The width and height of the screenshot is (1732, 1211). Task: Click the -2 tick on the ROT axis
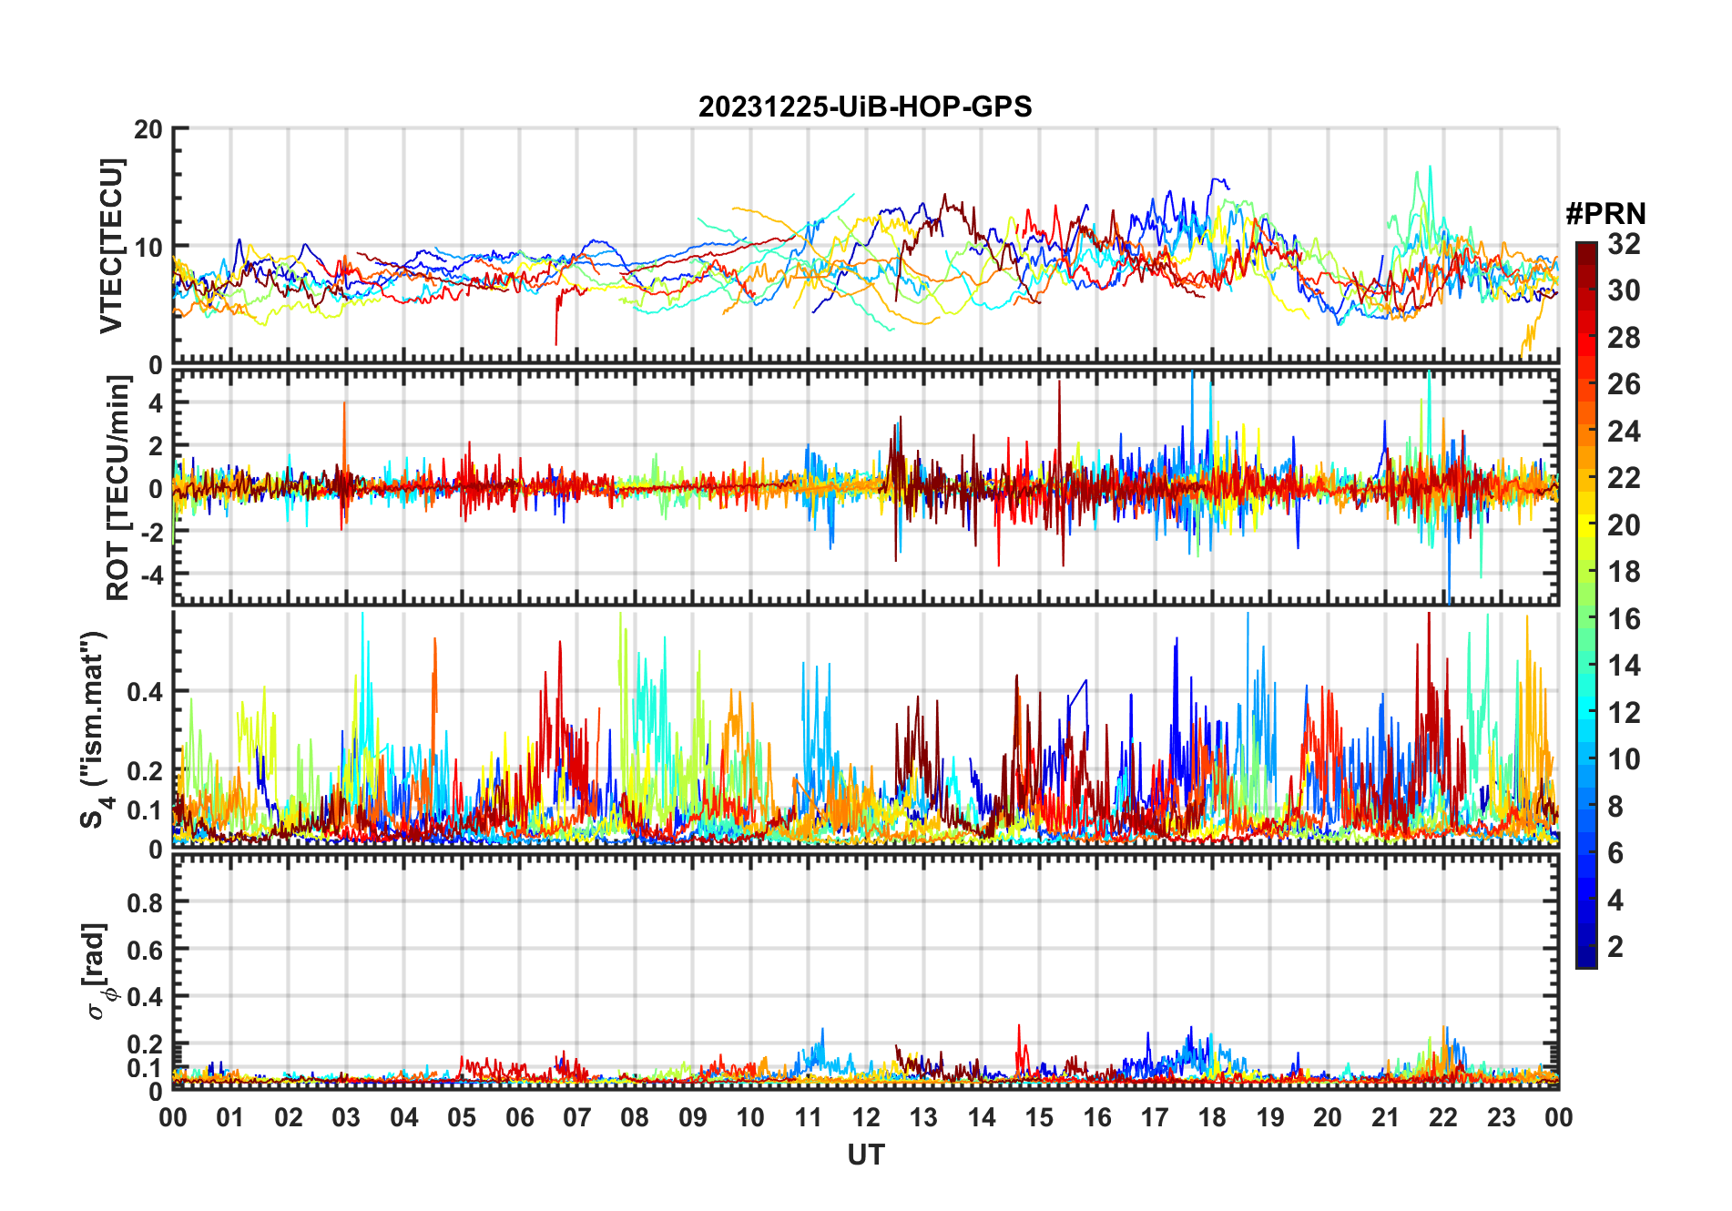151,532
